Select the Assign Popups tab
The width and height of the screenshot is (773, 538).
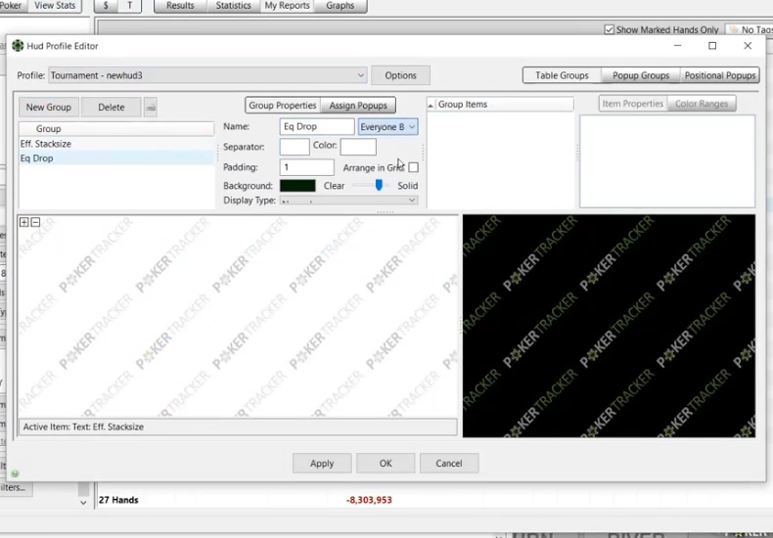358,106
